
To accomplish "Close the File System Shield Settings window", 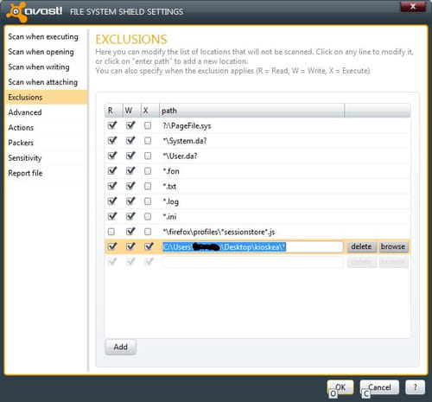I will (413, 6).
